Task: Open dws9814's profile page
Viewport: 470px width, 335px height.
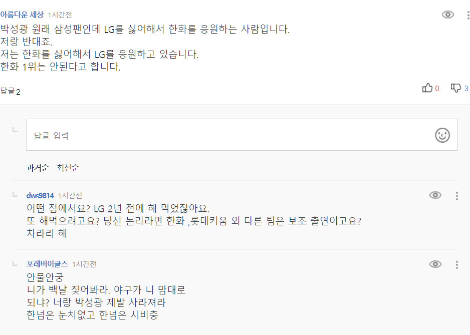Action: (39, 195)
